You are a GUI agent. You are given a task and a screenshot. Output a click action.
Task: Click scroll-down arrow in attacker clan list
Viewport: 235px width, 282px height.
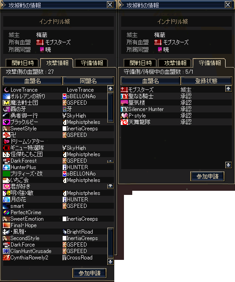pos(111,262)
